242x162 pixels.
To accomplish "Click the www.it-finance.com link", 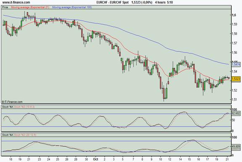I will point(16,3).
